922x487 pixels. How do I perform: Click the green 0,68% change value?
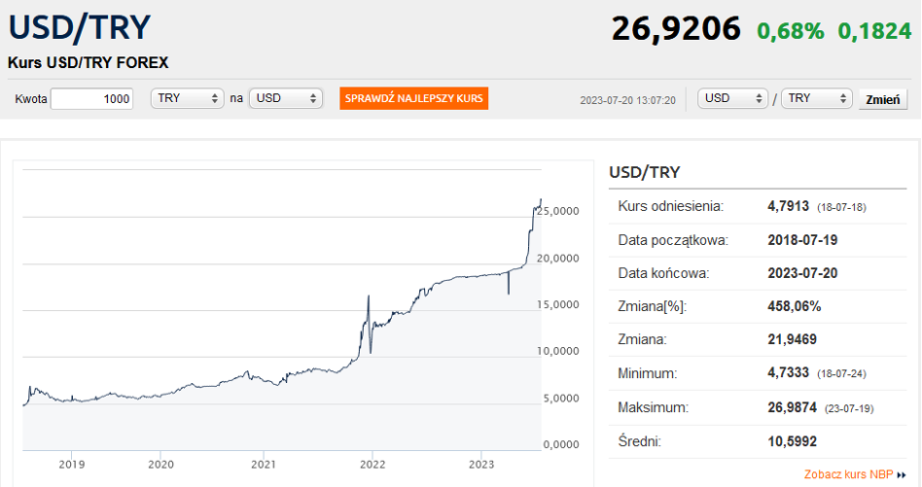pos(791,31)
